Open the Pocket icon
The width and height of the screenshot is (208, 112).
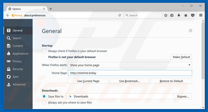click(192, 15)
